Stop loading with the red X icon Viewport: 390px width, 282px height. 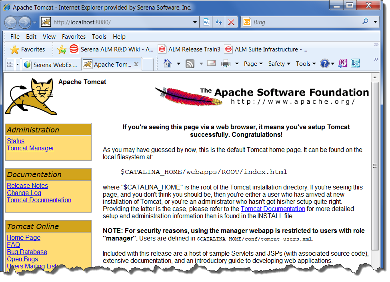point(231,22)
